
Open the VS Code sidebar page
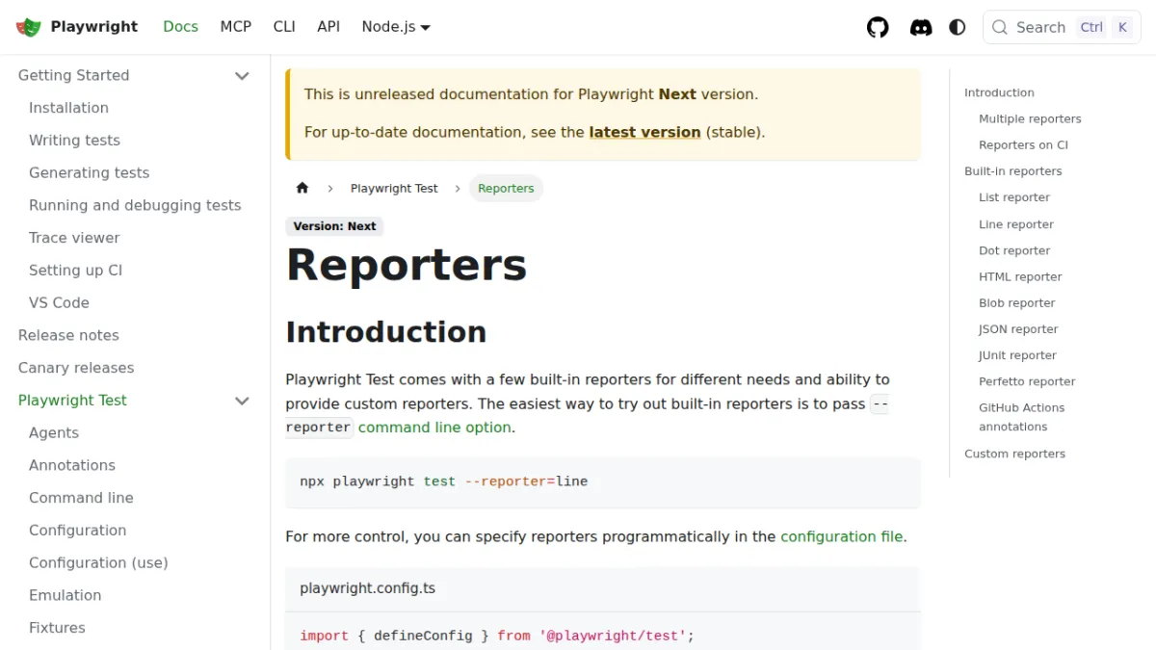click(x=59, y=302)
